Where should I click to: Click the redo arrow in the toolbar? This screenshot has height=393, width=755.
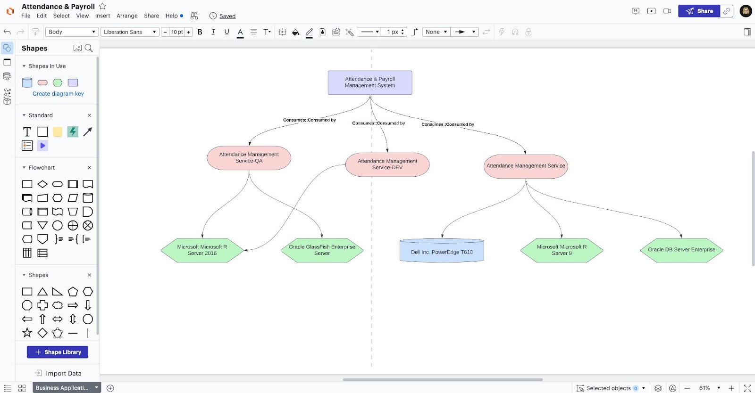20,32
